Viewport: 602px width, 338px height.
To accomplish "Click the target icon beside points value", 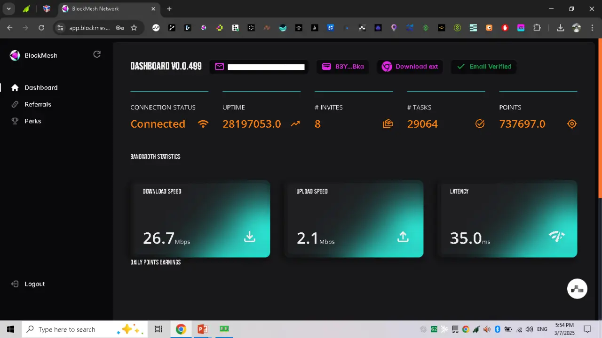I will [x=572, y=124].
